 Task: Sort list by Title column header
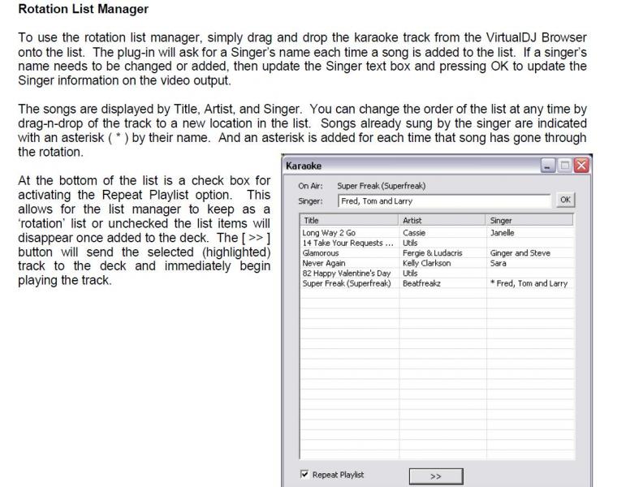(349, 220)
